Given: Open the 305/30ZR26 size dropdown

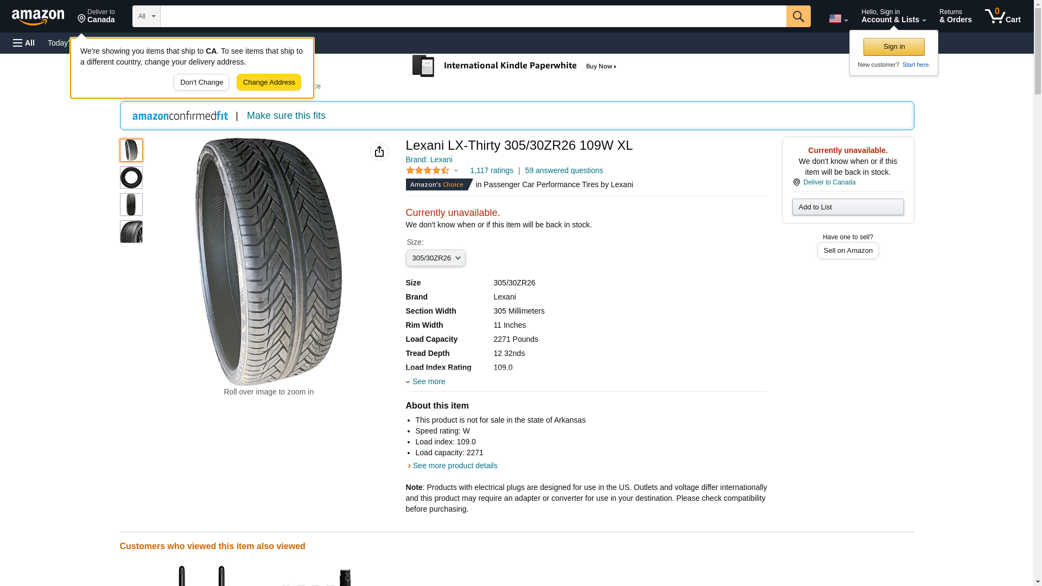Looking at the screenshot, I should [435, 258].
